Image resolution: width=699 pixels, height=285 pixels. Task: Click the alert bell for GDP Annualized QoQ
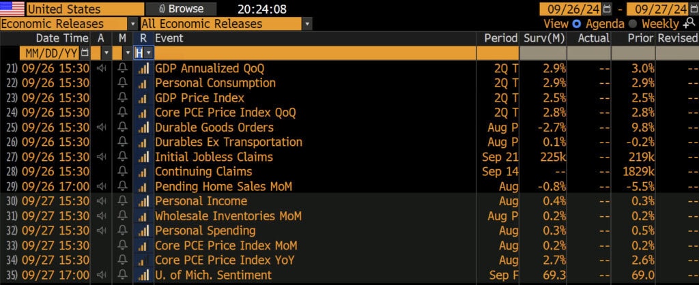(x=123, y=68)
